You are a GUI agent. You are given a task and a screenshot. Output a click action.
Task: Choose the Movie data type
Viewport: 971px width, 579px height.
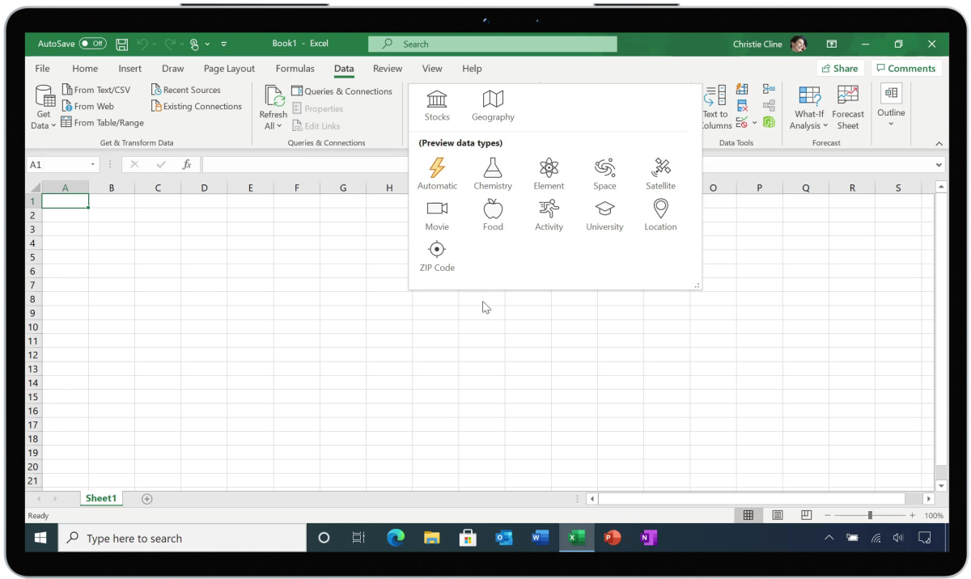click(437, 215)
